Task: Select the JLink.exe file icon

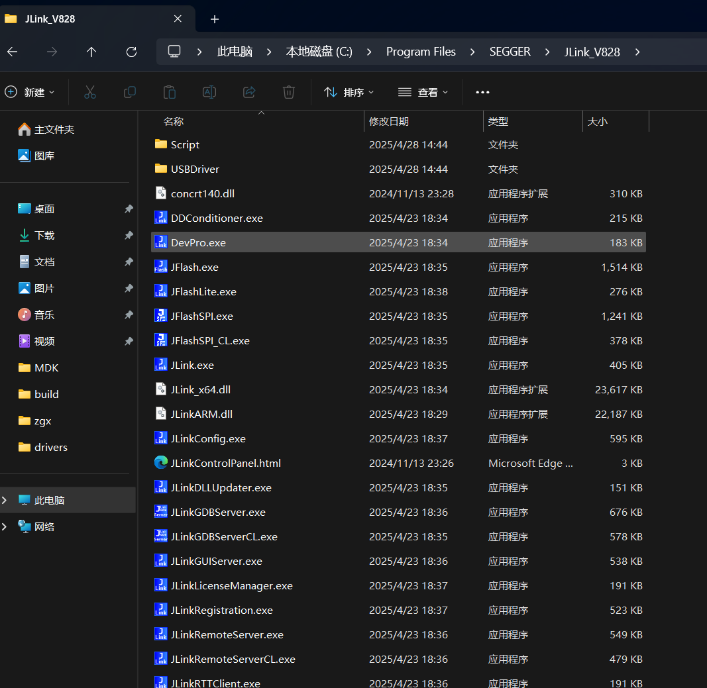Action: pyautogui.click(x=160, y=365)
